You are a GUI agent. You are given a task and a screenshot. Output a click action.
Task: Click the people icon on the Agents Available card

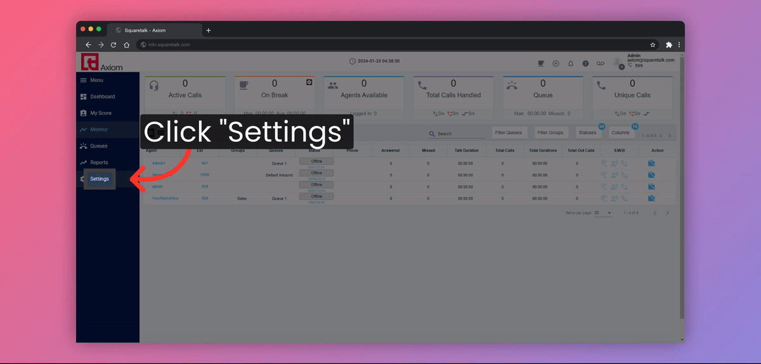pos(332,86)
